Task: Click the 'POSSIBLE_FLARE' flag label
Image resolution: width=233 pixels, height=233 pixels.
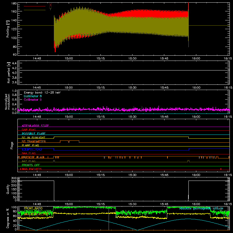Action: coord(33,134)
